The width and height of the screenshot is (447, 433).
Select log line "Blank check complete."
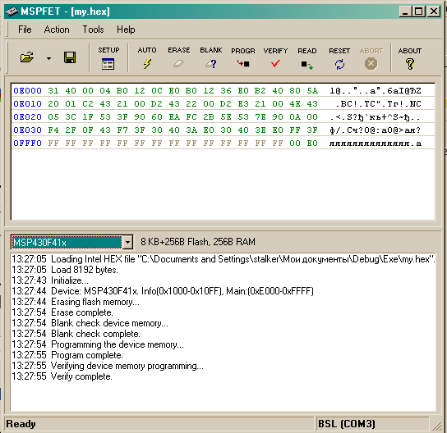[x=76, y=334]
